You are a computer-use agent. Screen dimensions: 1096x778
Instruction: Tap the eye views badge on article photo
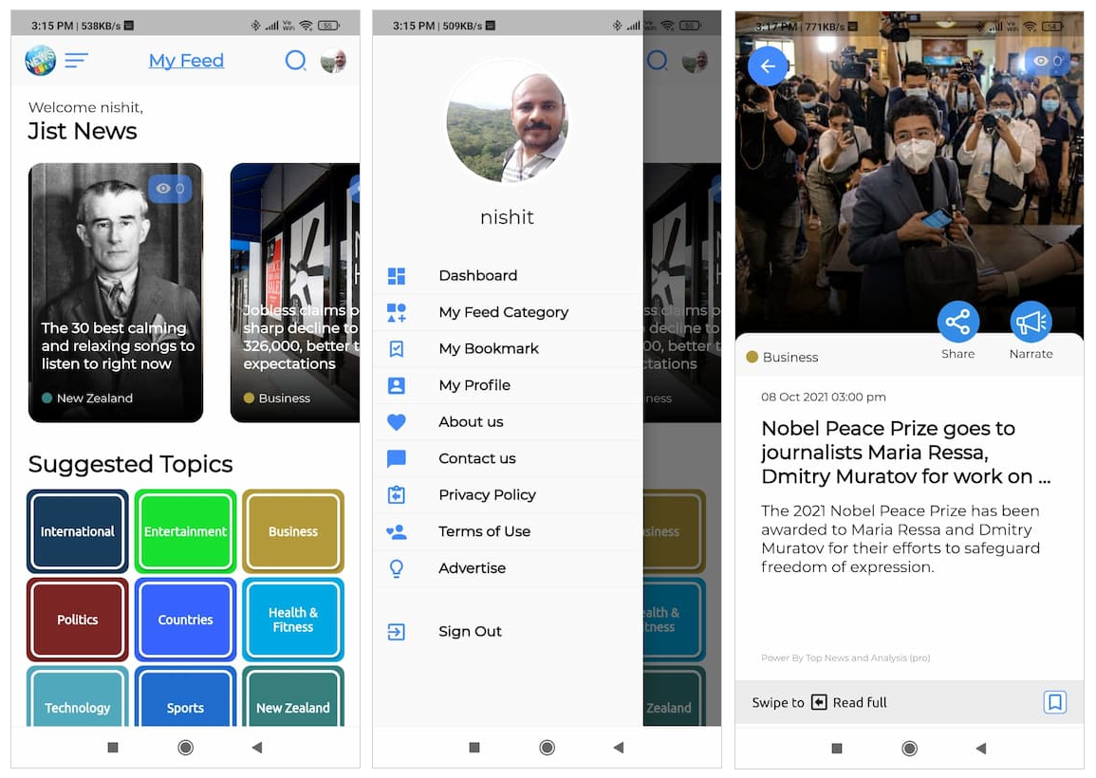(x=1047, y=62)
